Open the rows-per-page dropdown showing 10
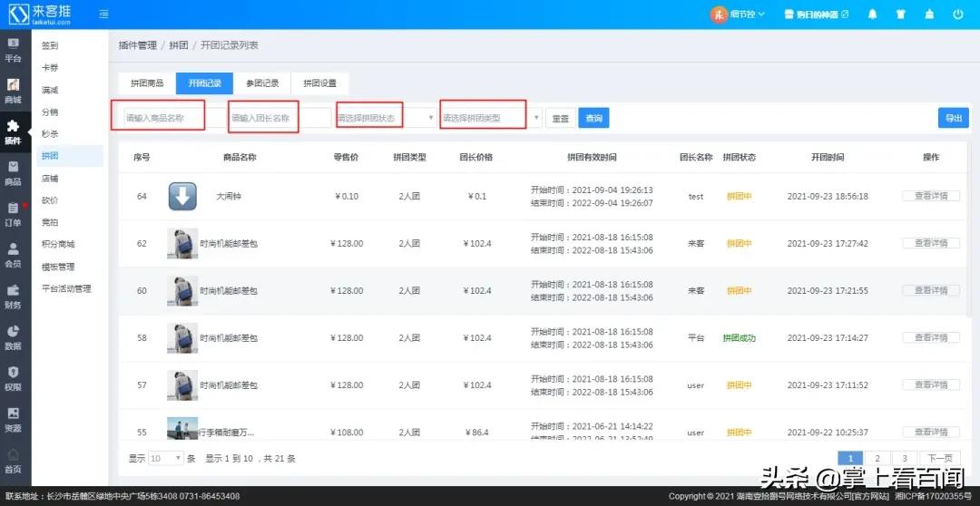 [166, 459]
